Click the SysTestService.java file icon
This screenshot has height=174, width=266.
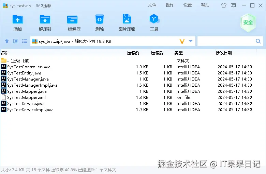[x=3, y=103]
